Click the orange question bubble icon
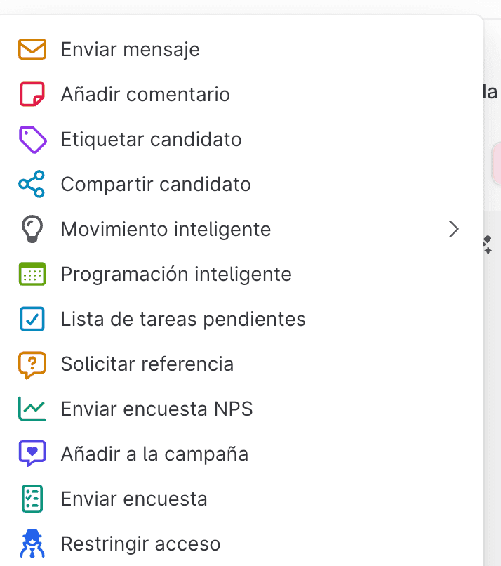 point(32,364)
